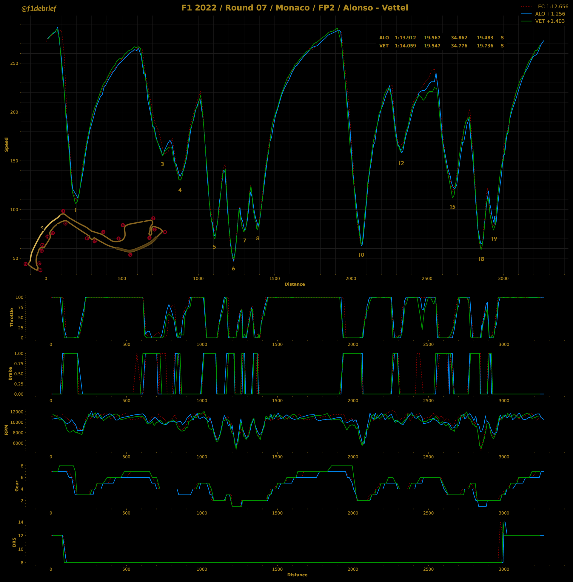Click the turn 2 marker on the track map
573x582 pixels.
click(x=103, y=232)
